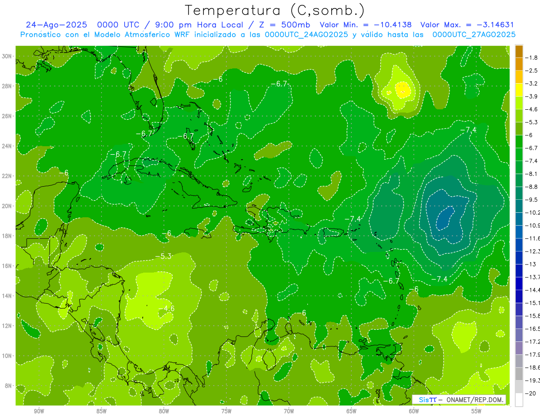Viewport: 540px width, 417px height.
Task: Click the '-16.5' color scale label
Action: pos(533,329)
